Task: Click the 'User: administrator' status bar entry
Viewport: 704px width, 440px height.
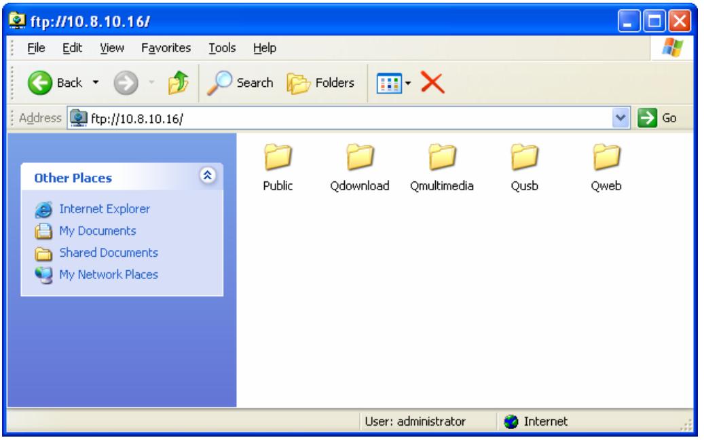Action: (x=415, y=422)
